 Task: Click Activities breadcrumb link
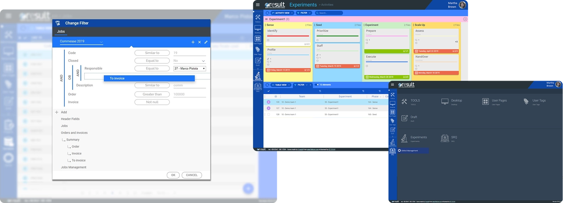coord(327,5)
